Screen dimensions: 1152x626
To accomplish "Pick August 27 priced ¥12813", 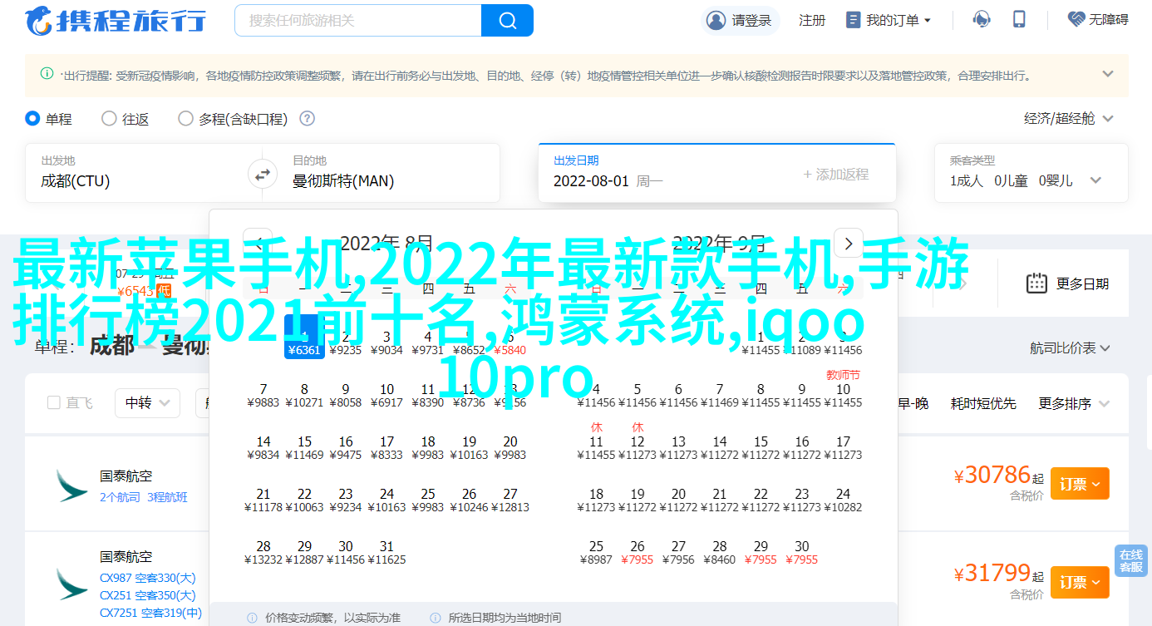I will click(510, 500).
